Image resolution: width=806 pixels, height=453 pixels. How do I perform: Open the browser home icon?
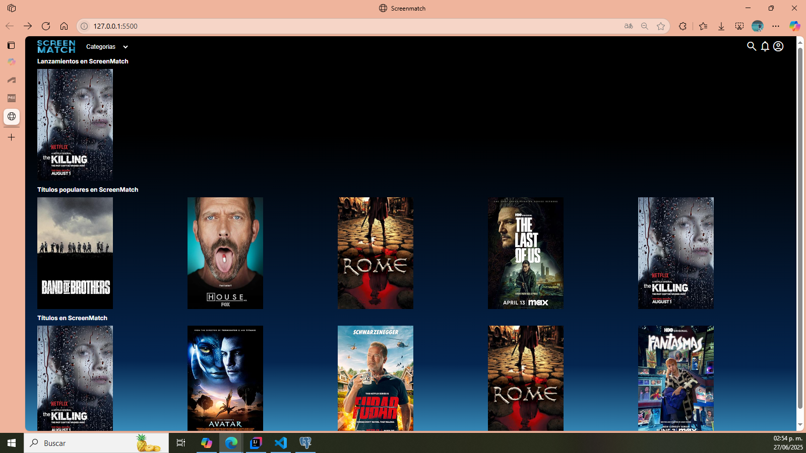coord(64,26)
